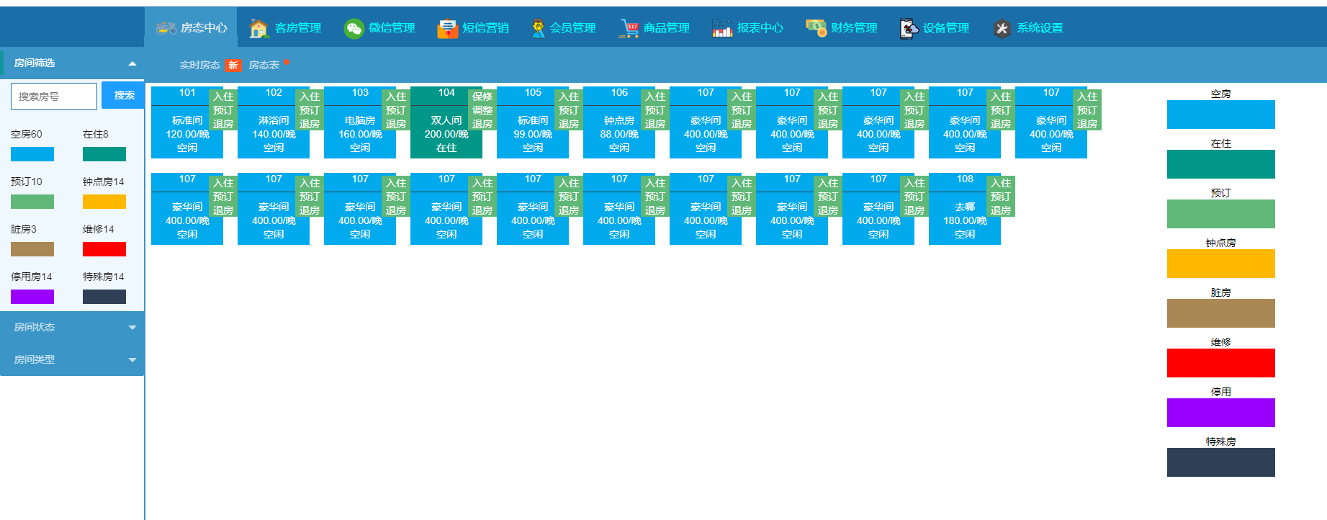Open the chart icon for 报表中心
Viewport: 1327px width, 520px height.
click(x=721, y=28)
